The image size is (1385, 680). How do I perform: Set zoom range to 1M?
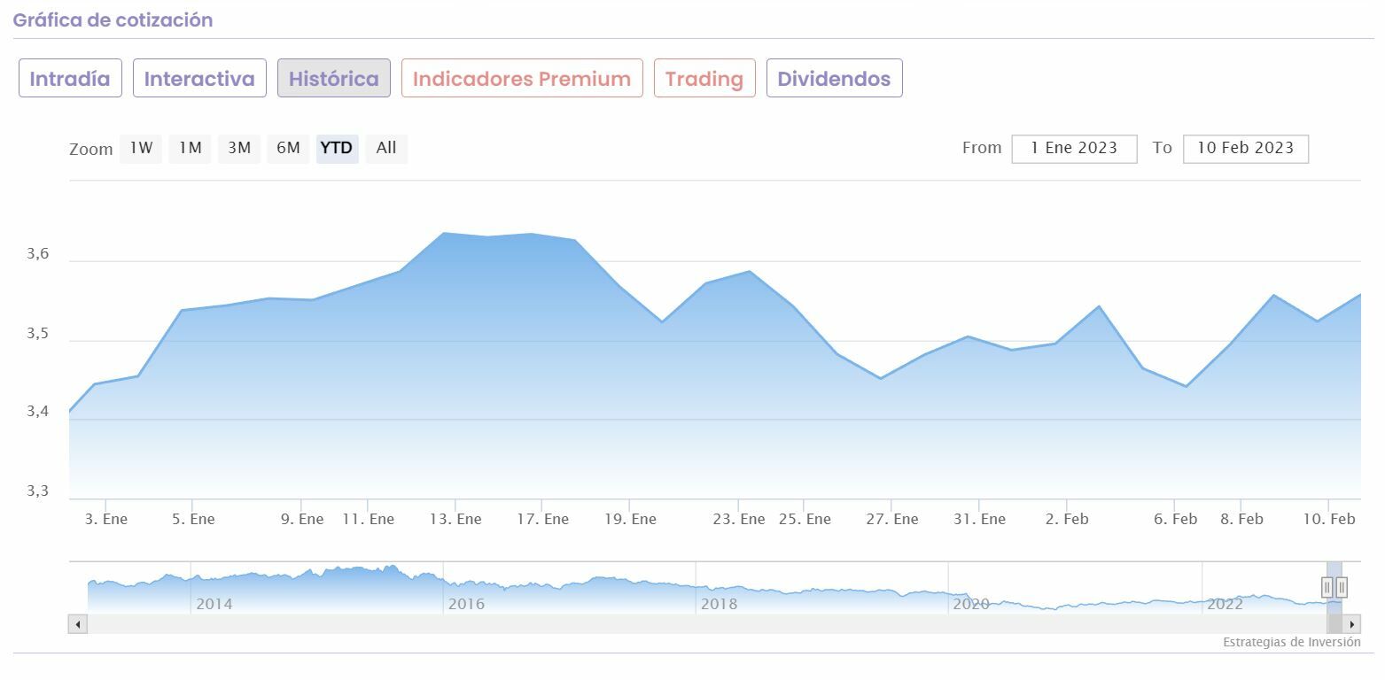pyautogui.click(x=191, y=148)
